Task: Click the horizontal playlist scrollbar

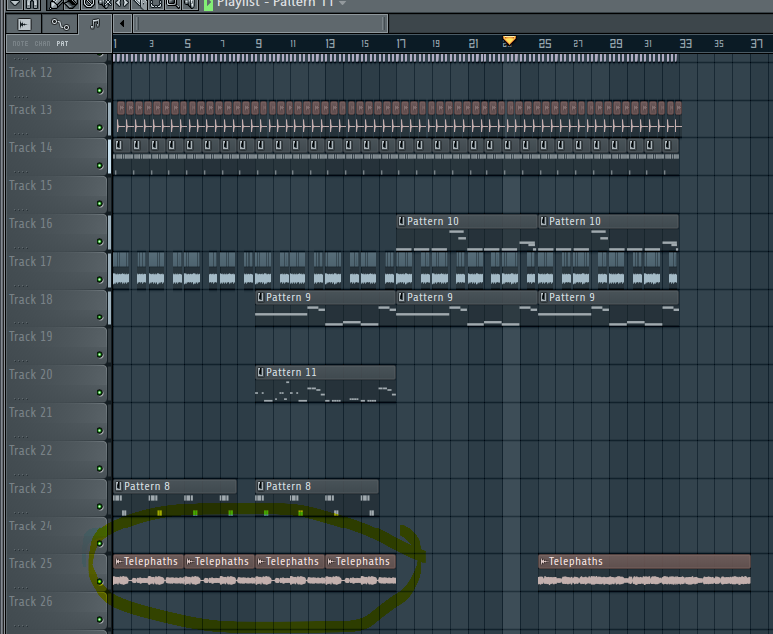Action: click(x=259, y=24)
